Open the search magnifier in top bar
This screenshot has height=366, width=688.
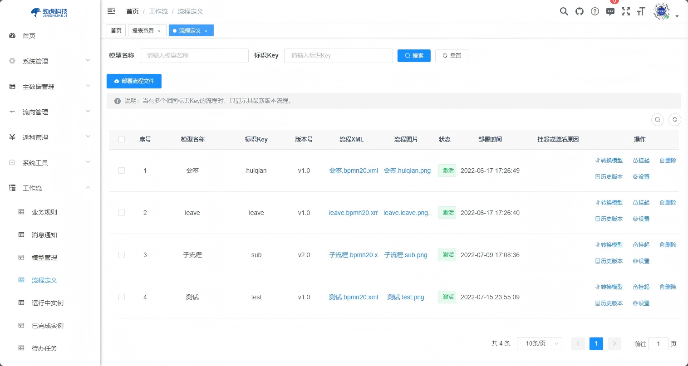[x=564, y=12]
